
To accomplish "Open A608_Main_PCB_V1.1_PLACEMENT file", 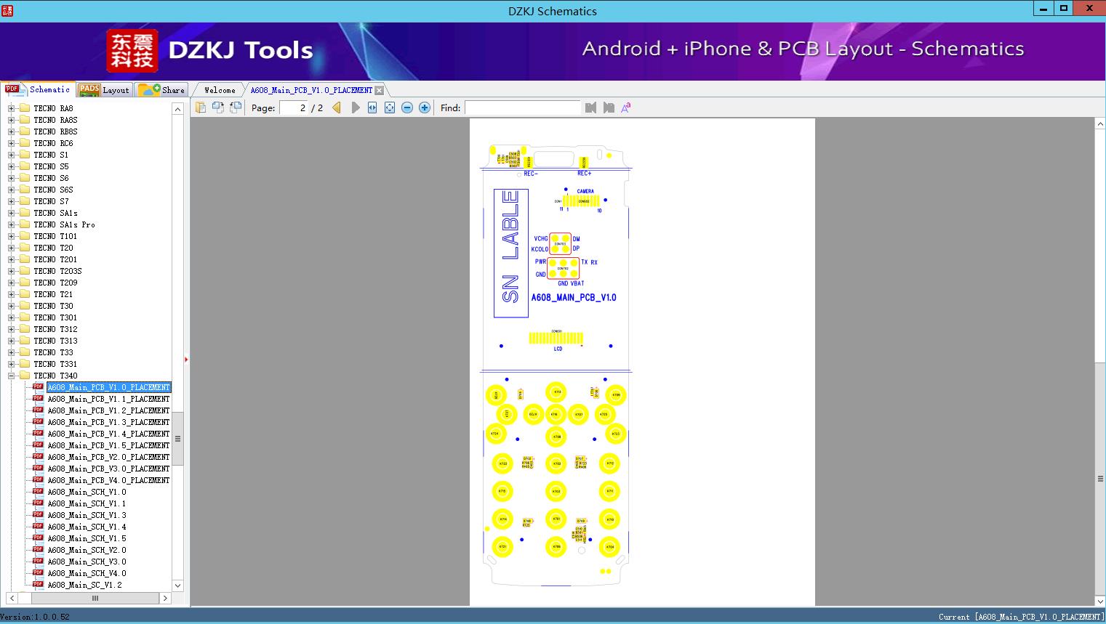I will point(108,399).
